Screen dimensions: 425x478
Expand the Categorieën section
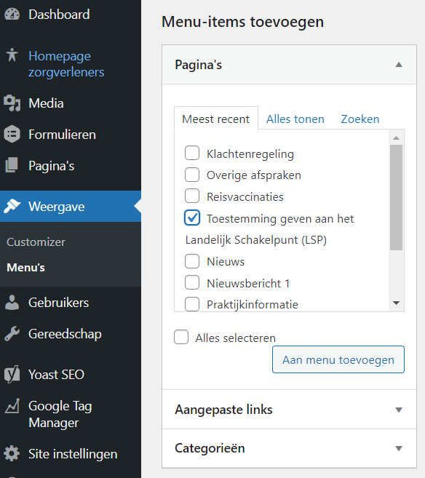tap(399, 448)
